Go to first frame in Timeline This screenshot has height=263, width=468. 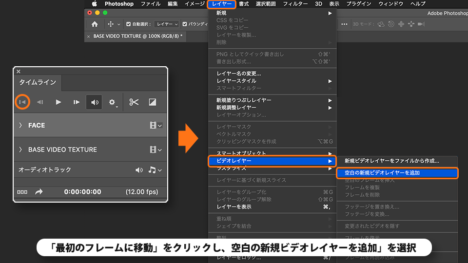tap(22, 102)
